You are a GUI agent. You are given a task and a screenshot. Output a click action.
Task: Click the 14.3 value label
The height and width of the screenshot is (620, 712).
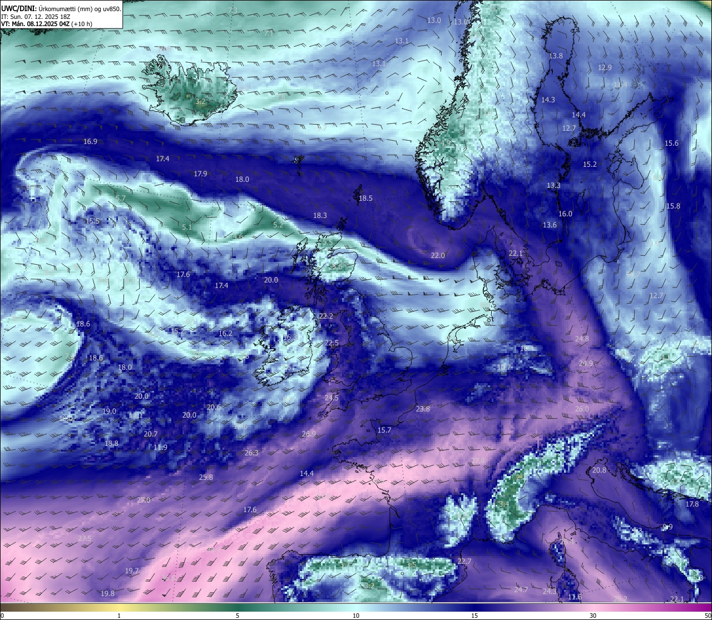click(548, 100)
